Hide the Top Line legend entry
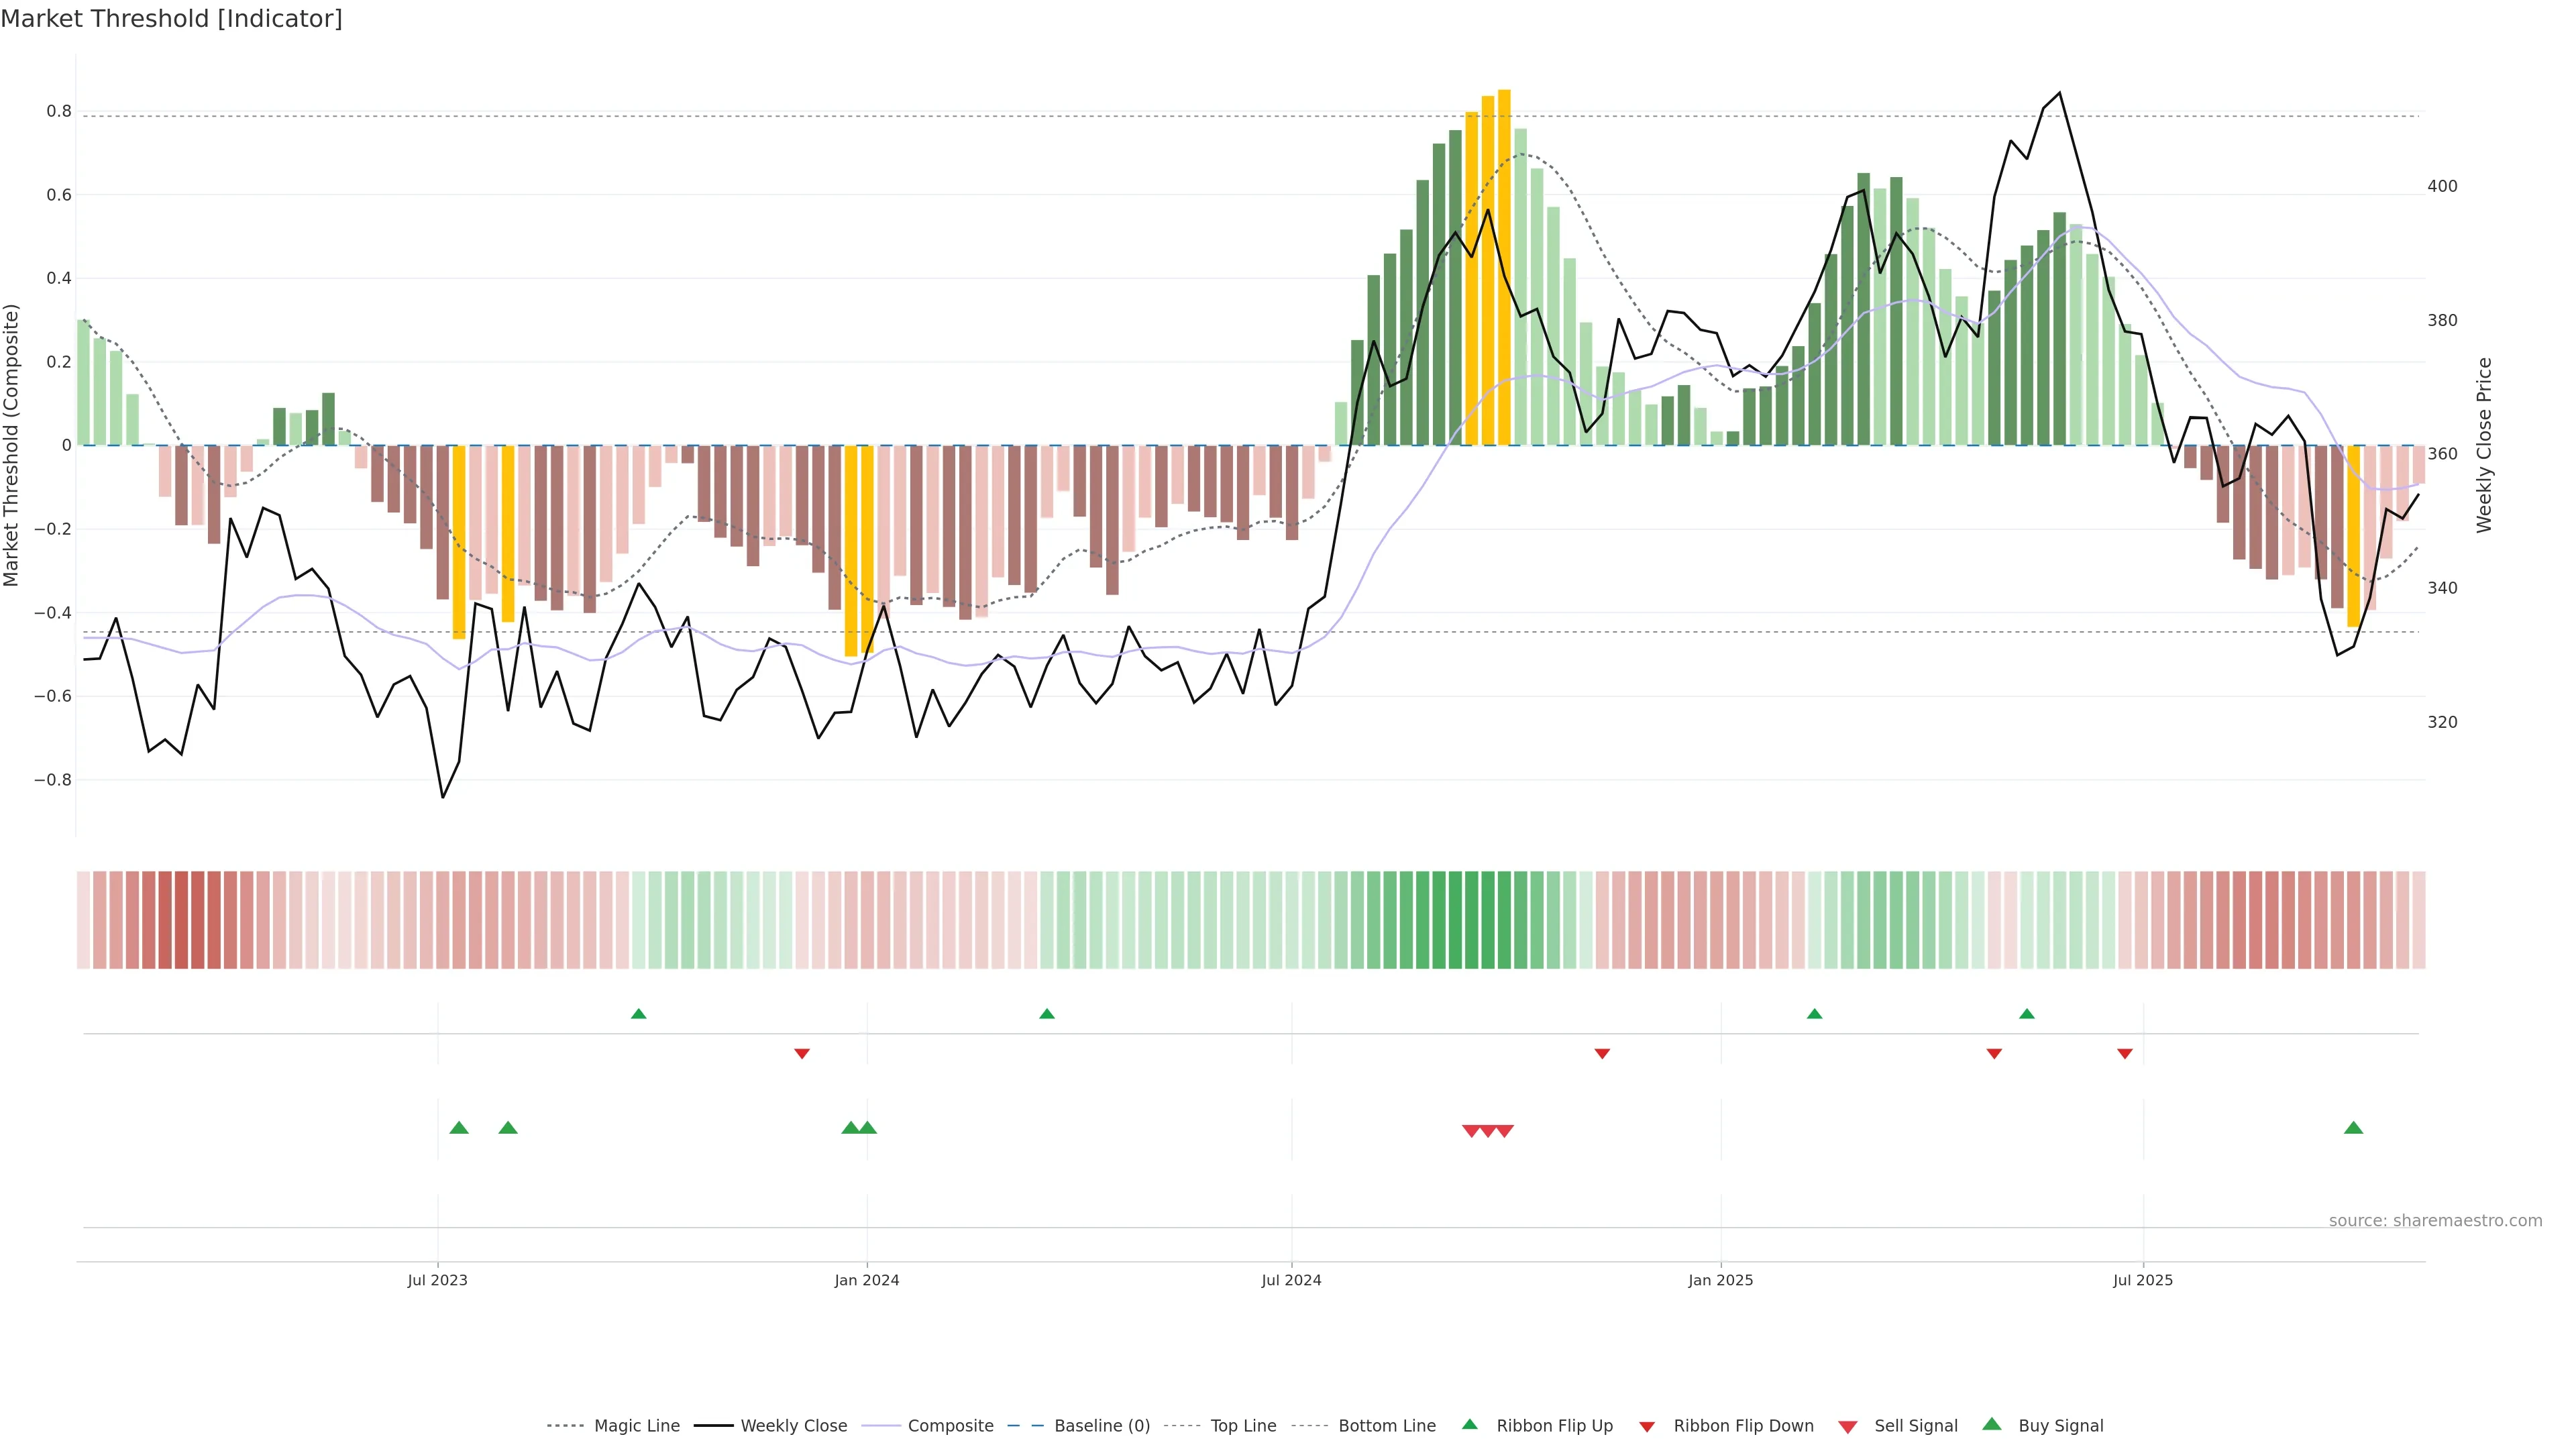This screenshot has width=2576, height=1449. [x=1243, y=1426]
